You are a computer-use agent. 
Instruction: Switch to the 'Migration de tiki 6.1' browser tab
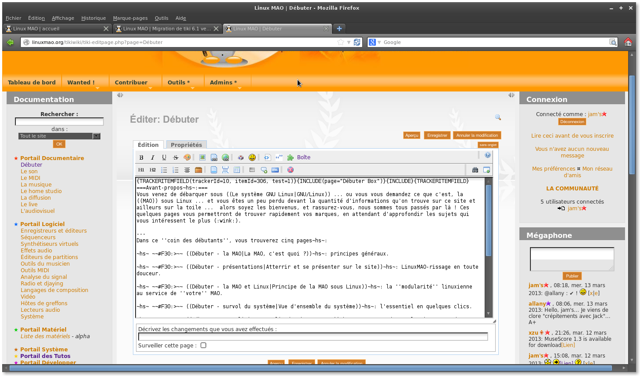coord(167,29)
